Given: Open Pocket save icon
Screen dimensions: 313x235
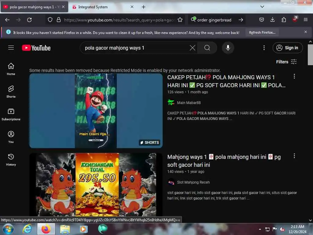Looking at the screenshot, I should [x=262, y=20].
